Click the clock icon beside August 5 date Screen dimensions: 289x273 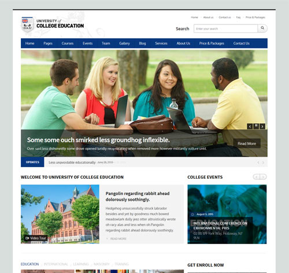[192, 214]
